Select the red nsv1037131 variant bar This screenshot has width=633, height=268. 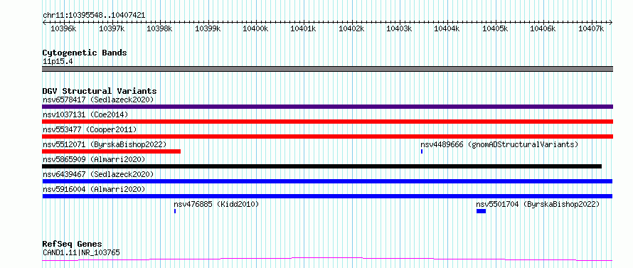327,122
